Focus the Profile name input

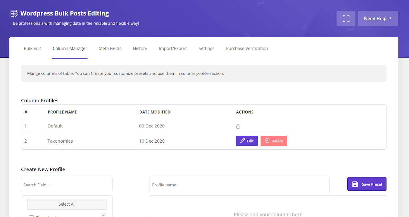coord(239,185)
